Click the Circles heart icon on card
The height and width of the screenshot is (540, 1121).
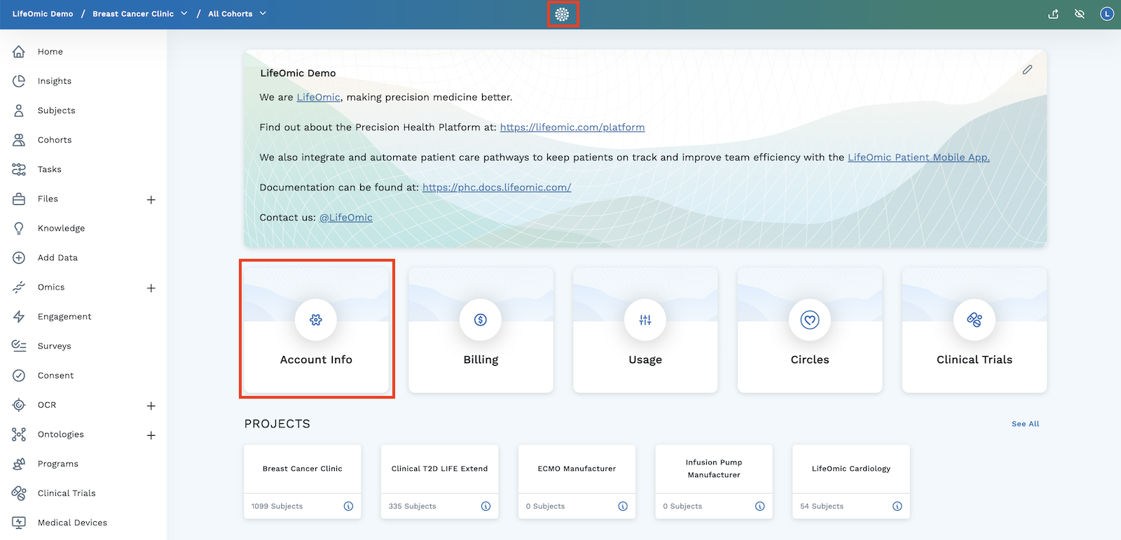click(x=810, y=320)
